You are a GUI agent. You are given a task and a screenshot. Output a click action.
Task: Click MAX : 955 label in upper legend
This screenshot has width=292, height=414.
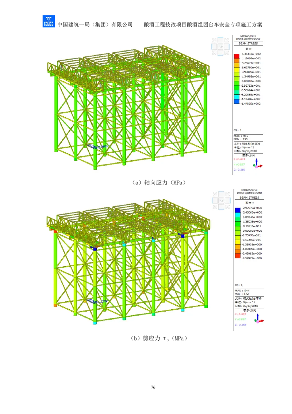pos(241,136)
